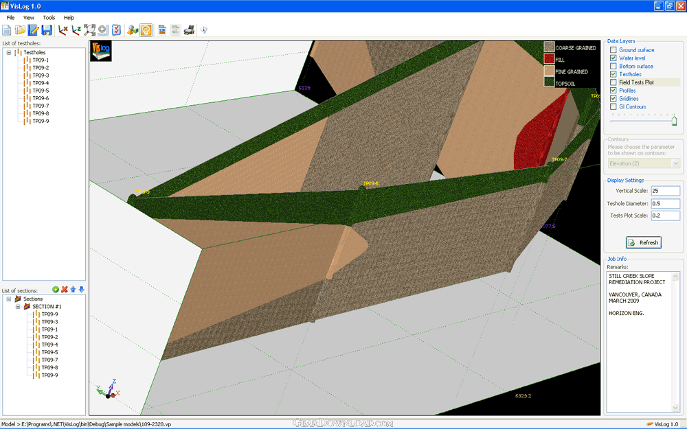Save model with the floppy disk icon
The height and width of the screenshot is (429, 687).
[47, 30]
